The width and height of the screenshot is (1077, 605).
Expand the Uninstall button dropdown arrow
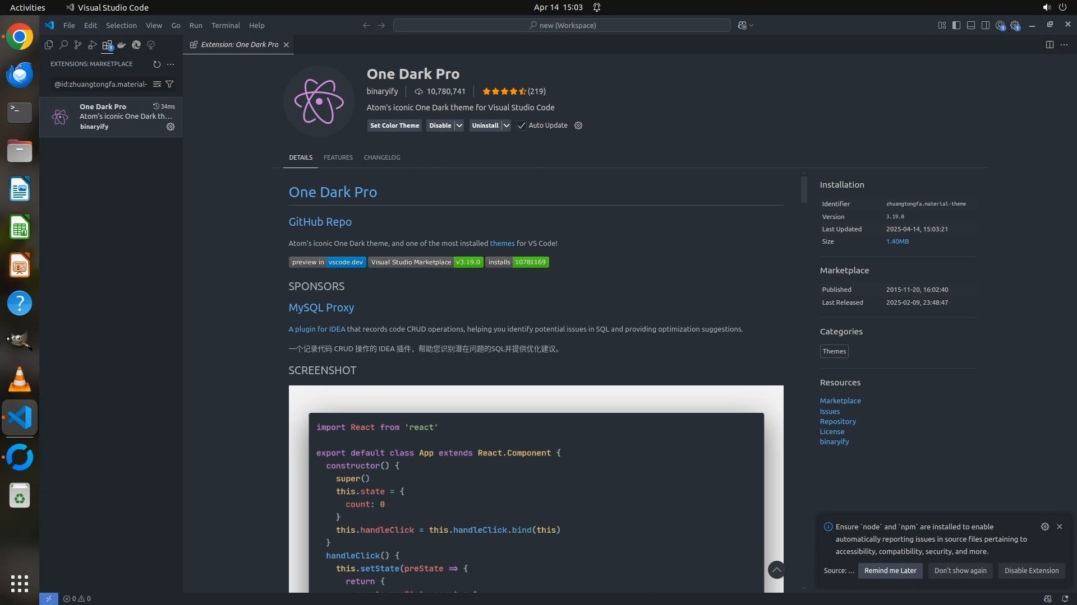coord(506,125)
